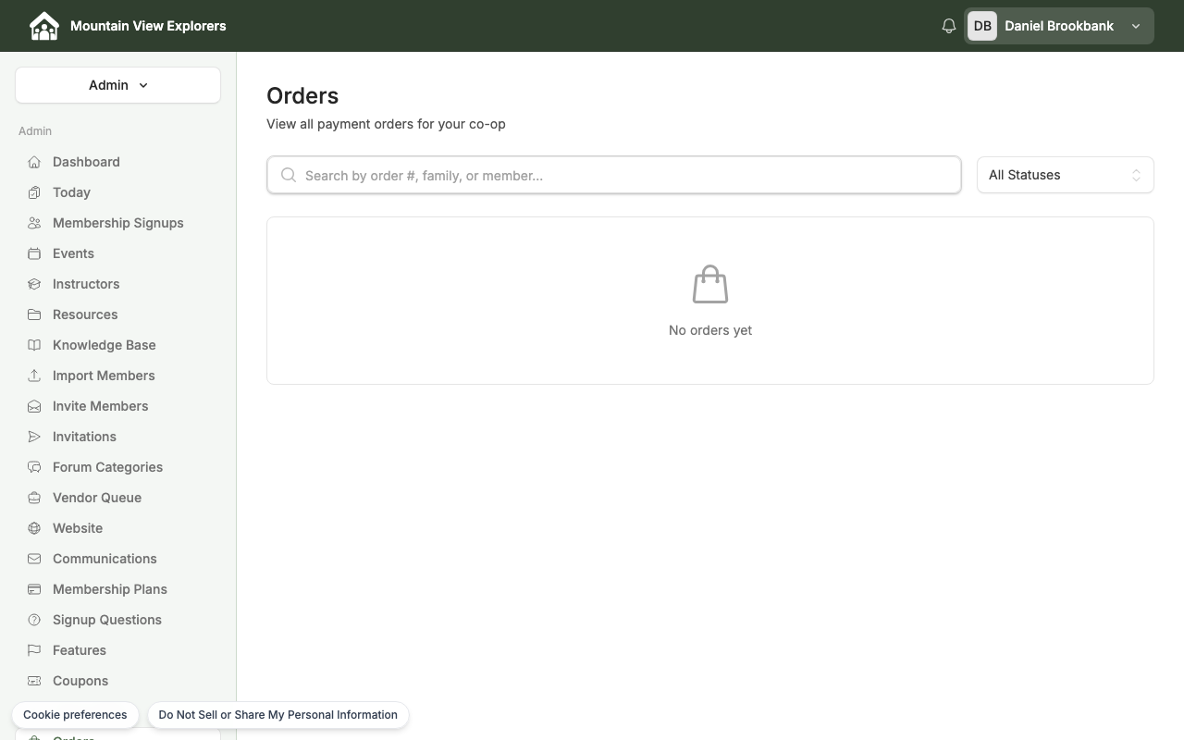Click 'View all payment orders for your co-op' text
Screen dimensions: 1184x740
click(x=386, y=124)
